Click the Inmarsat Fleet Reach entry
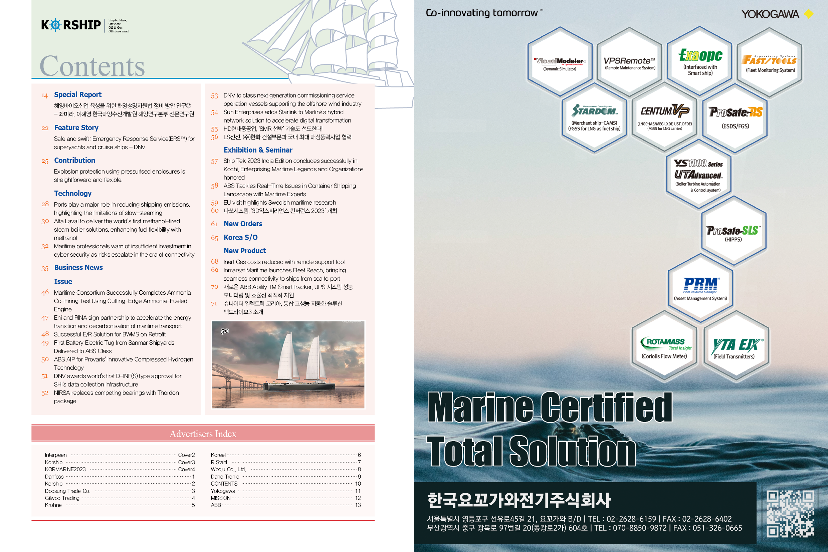828x552 pixels. tap(284, 275)
